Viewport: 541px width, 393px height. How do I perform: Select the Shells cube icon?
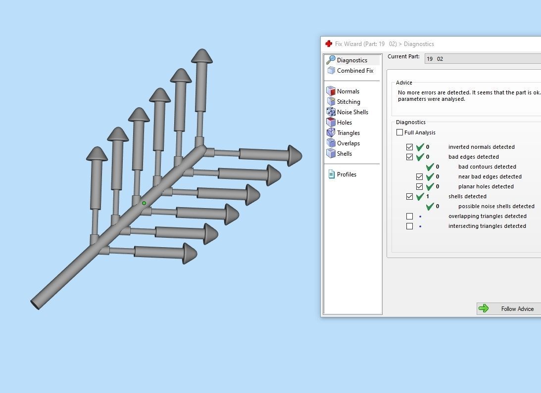pos(331,153)
